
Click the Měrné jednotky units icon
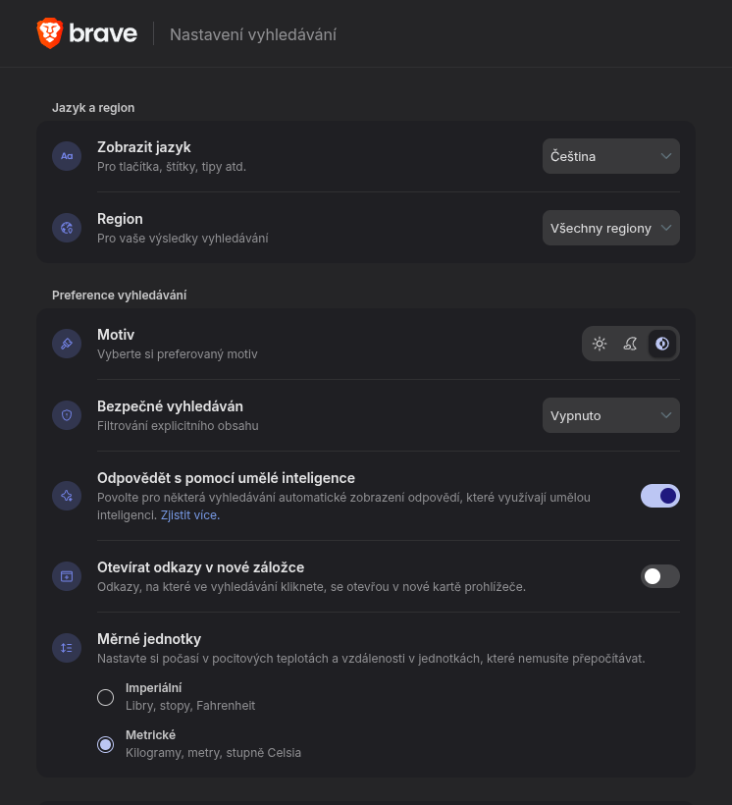67,648
